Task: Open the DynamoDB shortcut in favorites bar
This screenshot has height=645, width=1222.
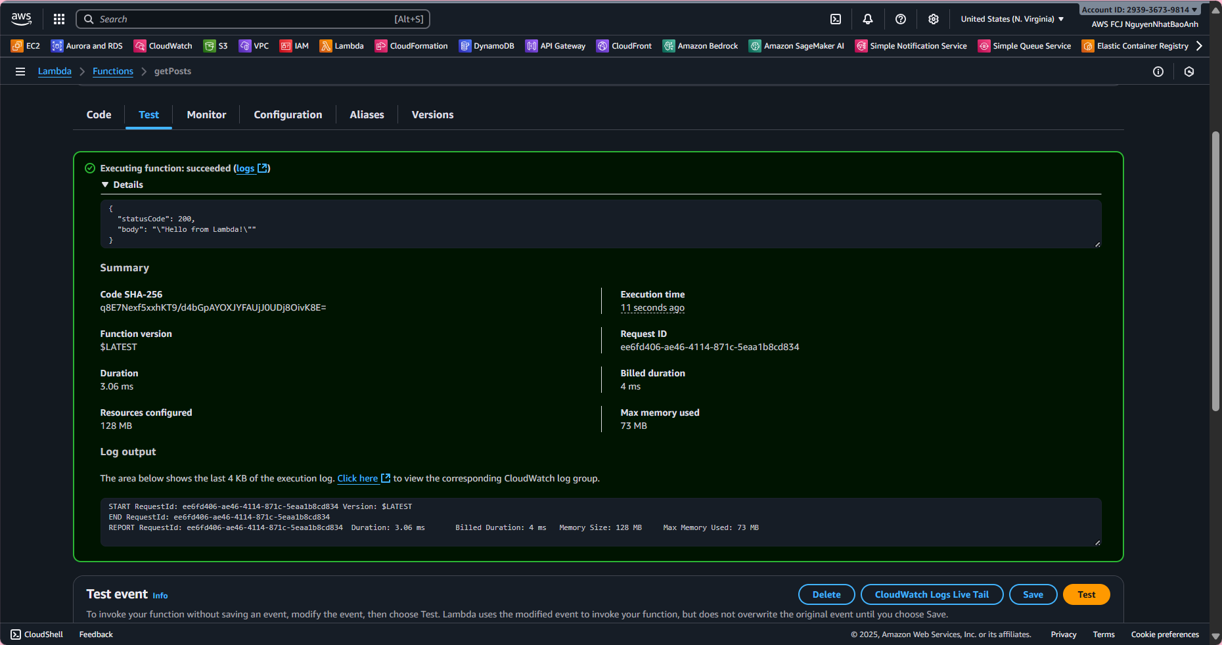Action: 486,46
